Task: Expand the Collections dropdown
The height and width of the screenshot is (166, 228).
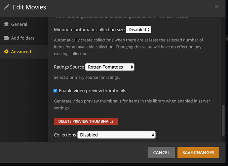Action: point(116,135)
